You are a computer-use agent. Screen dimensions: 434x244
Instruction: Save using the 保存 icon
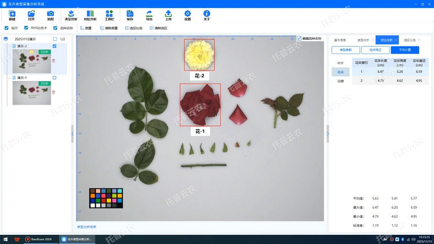[129, 15]
